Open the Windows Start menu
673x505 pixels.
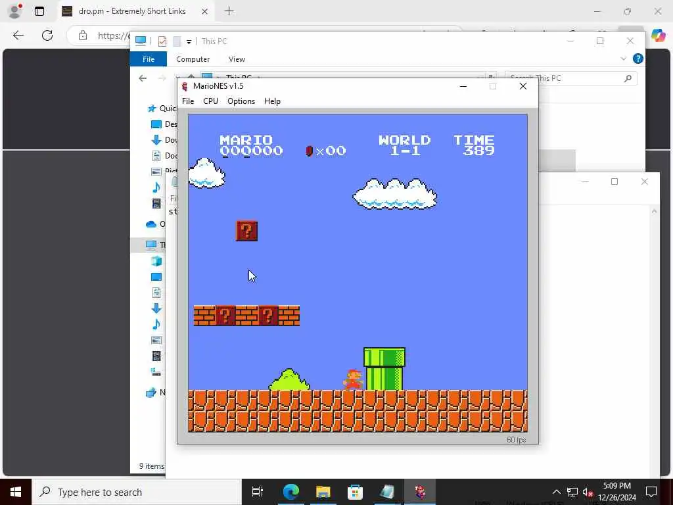point(16,492)
